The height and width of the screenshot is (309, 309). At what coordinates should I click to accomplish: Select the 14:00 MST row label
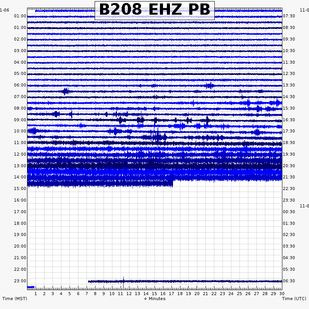tap(20, 177)
